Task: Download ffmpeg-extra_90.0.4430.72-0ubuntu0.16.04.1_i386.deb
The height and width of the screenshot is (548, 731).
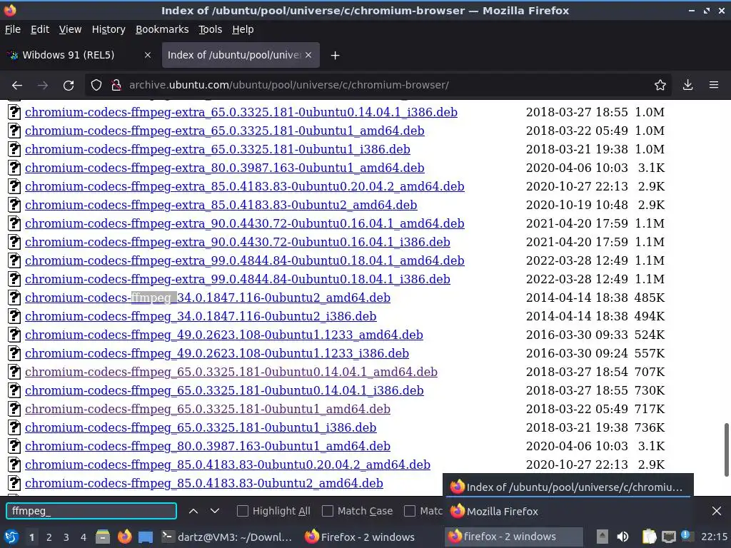Action: coord(238,243)
